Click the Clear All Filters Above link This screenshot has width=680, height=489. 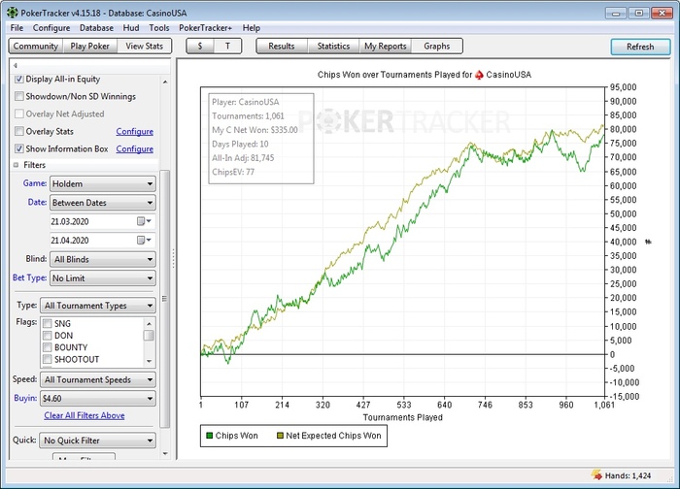pos(85,415)
